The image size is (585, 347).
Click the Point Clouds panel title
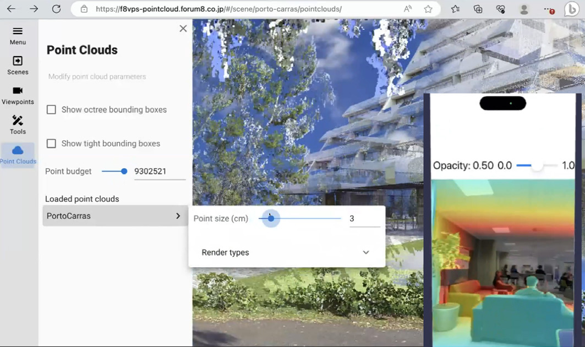[x=82, y=50]
